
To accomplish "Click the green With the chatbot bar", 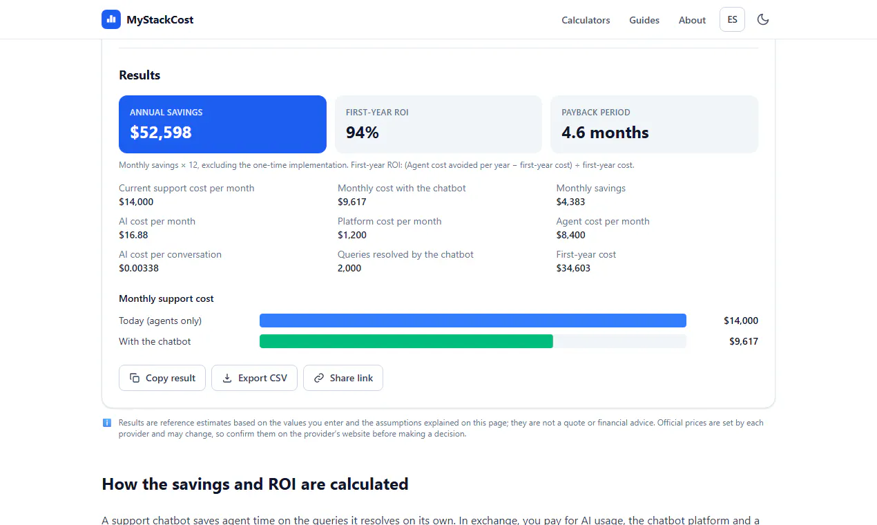I will click(x=406, y=341).
